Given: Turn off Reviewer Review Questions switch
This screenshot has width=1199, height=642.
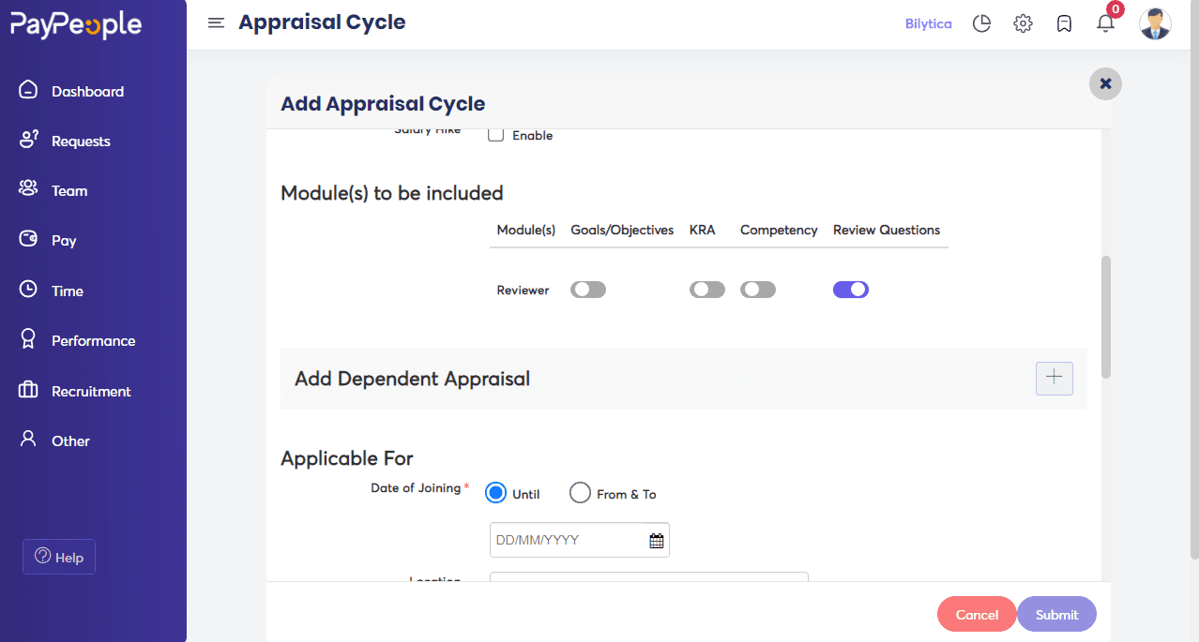Looking at the screenshot, I should point(851,290).
